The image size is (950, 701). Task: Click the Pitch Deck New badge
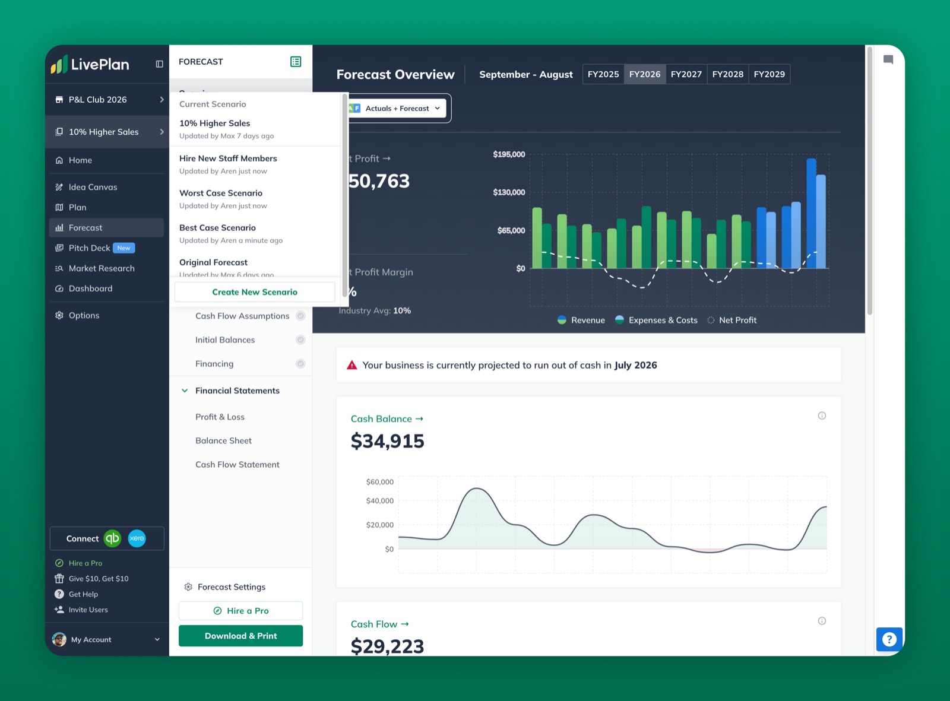pos(123,248)
